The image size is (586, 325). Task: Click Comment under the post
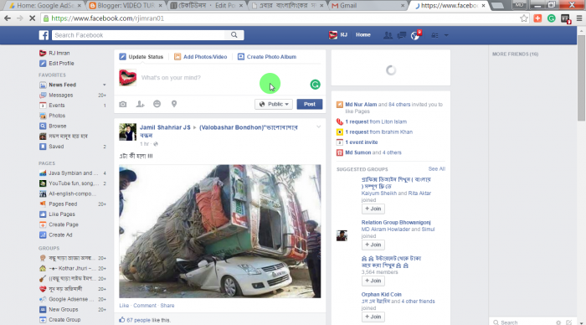tap(145, 306)
